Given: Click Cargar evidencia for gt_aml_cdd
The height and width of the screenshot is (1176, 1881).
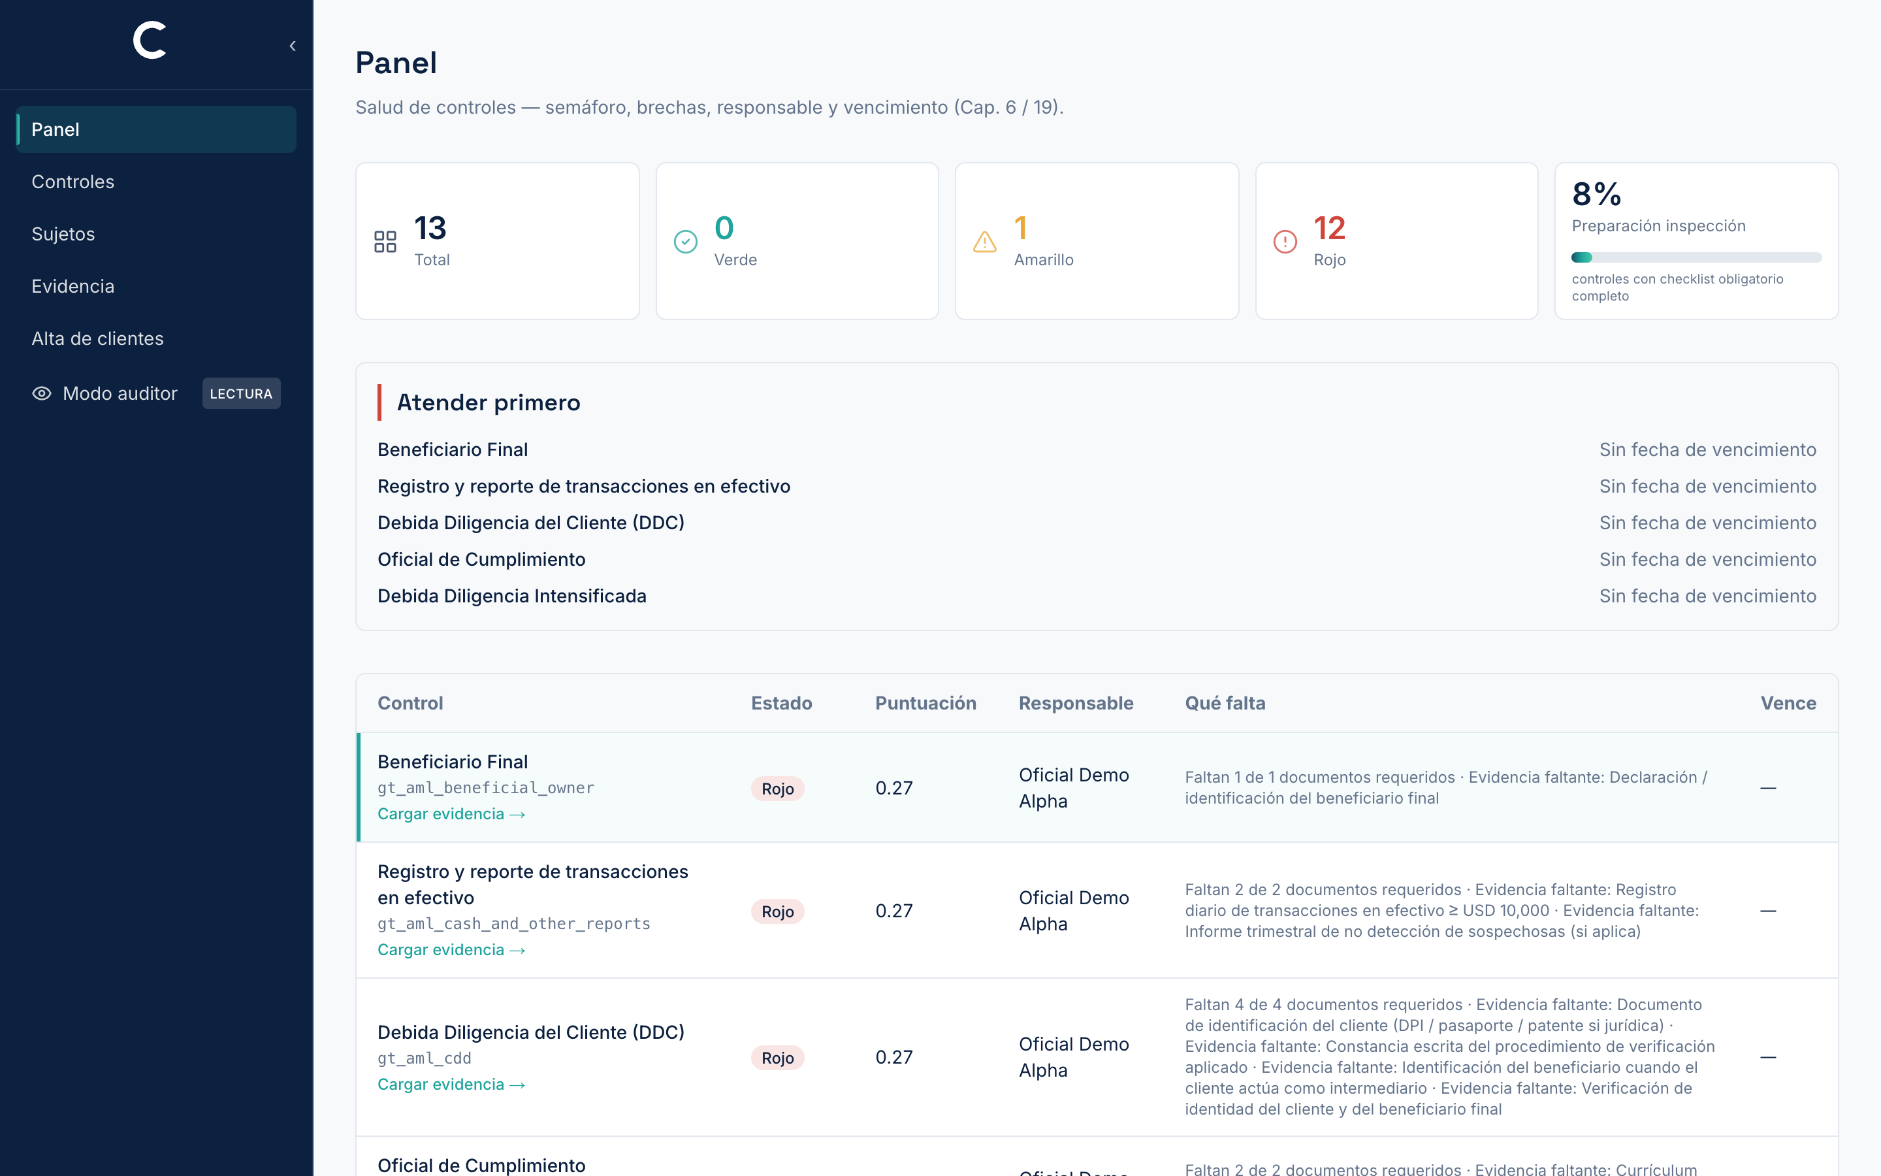Looking at the screenshot, I should pyautogui.click(x=451, y=1085).
